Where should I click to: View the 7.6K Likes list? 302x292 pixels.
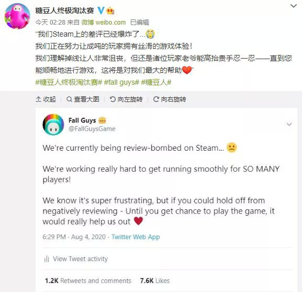[x=155, y=280]
